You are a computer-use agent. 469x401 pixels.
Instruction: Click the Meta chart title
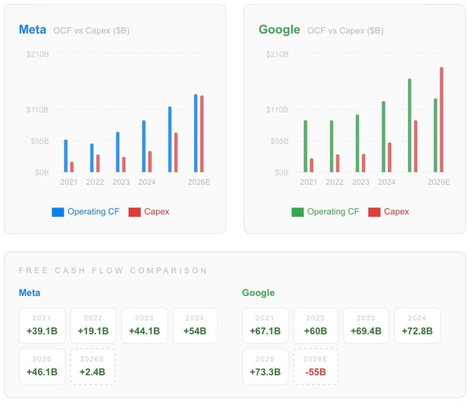32,29
